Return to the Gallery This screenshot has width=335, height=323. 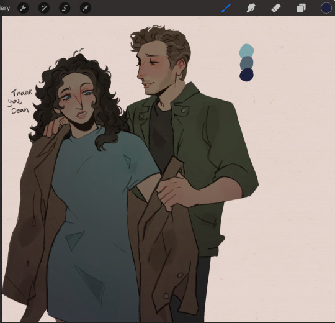coord(5,8)
